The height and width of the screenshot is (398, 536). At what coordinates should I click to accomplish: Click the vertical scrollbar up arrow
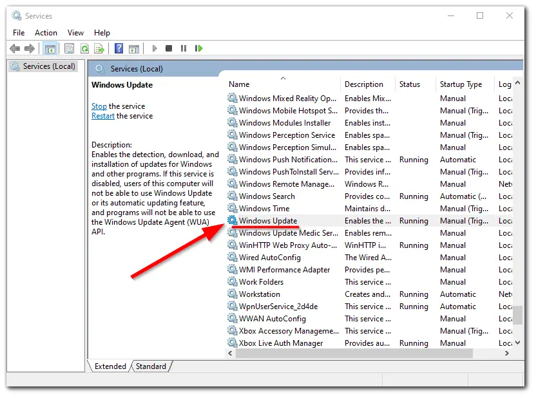[518, 83]
